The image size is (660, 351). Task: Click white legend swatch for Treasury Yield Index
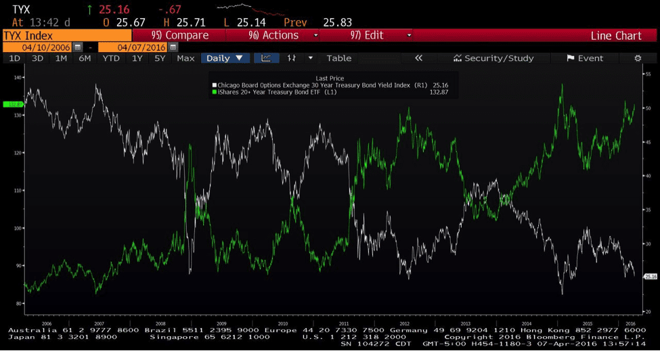tap(215, 85)
